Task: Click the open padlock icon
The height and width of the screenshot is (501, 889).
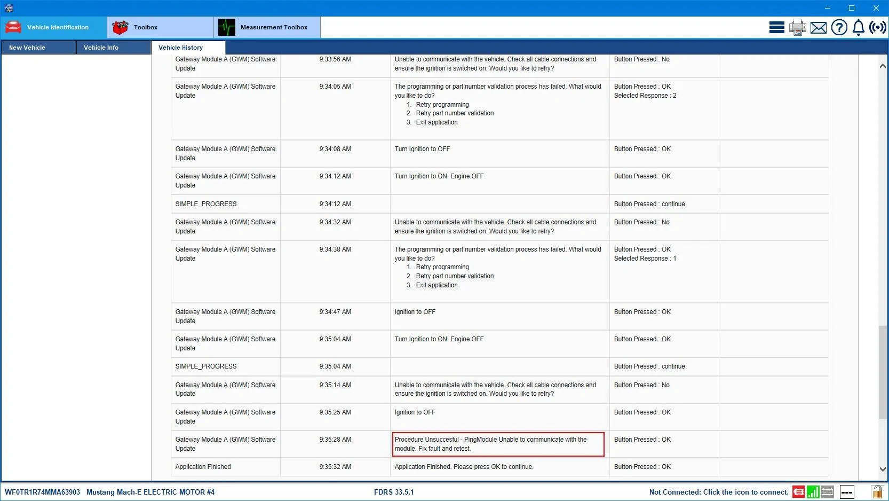Action: [877, 491]
